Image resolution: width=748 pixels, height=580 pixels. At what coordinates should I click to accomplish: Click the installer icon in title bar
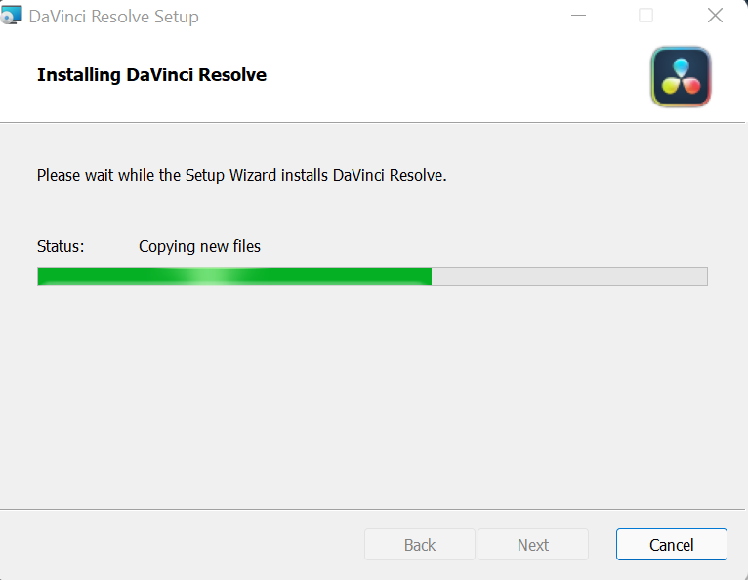pos(11,15)
